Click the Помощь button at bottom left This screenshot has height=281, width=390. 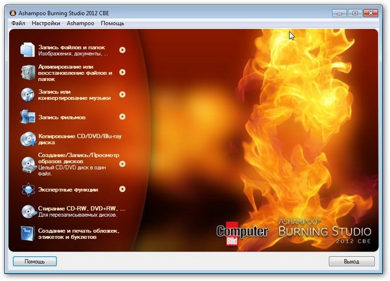(35, 262)
